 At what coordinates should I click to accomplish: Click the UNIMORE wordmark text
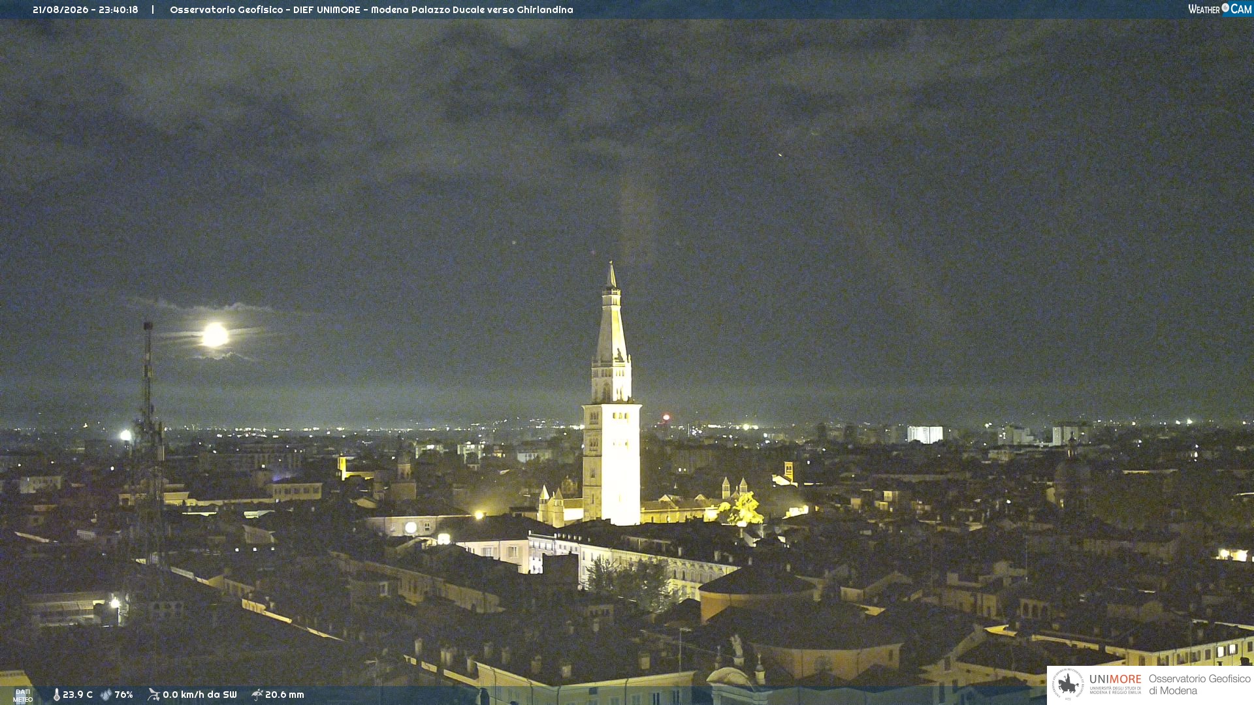click(x=1115, y=680)
